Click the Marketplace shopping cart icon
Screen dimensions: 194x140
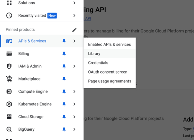click(9, 79)
